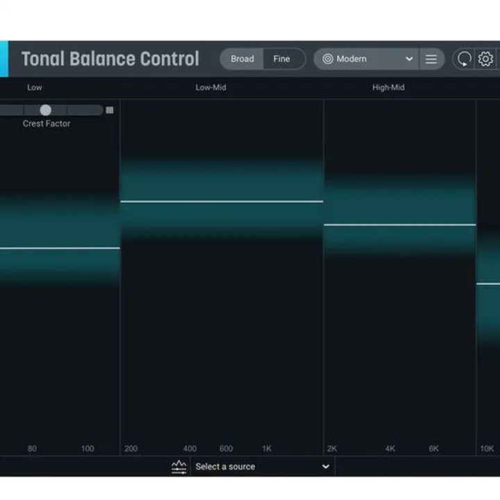Expand the Select a source dropdown

[x=262, y=467]
